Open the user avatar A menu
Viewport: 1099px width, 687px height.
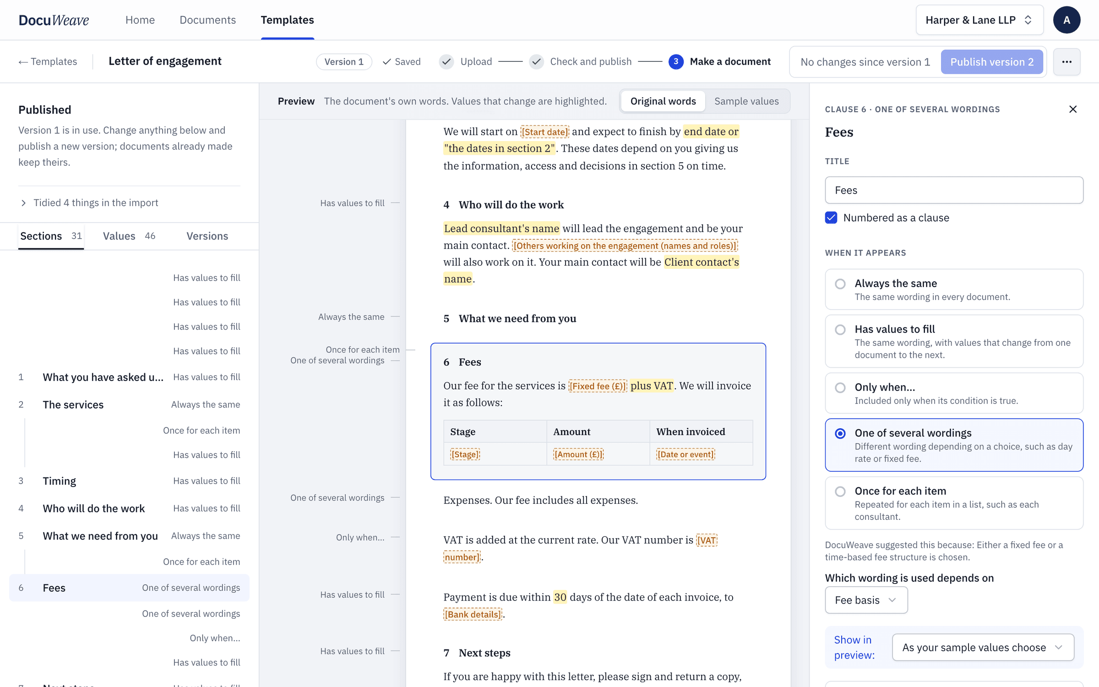coord(1066,20)
